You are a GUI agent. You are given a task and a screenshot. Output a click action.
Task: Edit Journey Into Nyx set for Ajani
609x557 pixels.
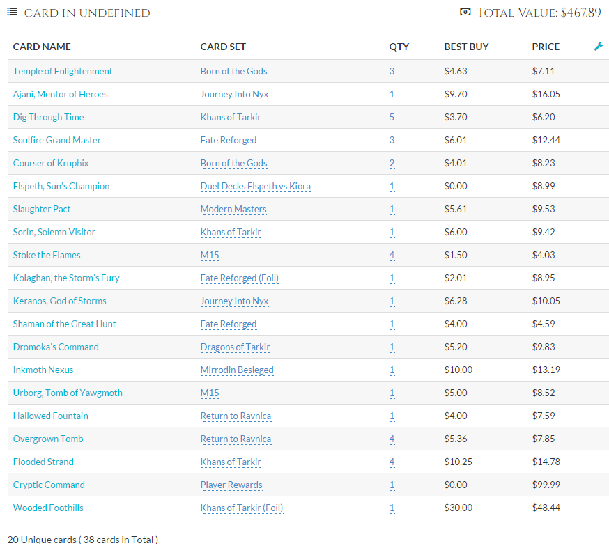[234, 94]
